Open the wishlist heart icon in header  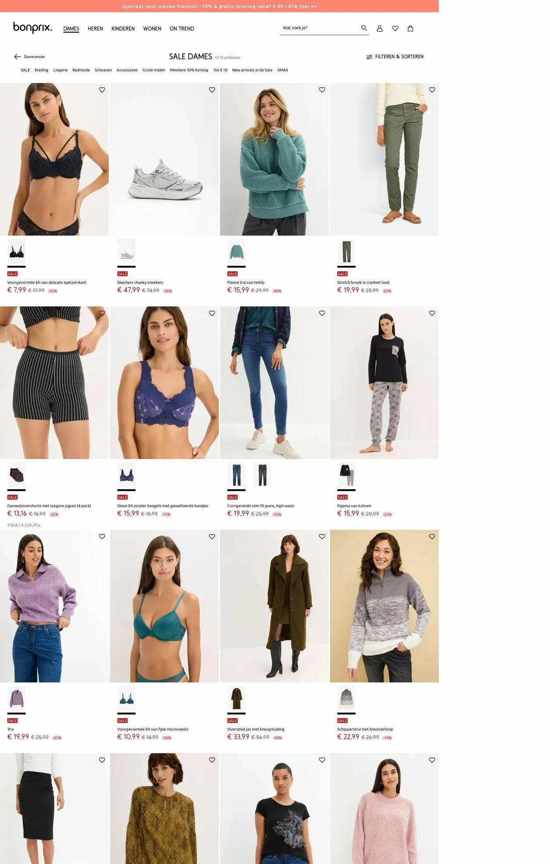[395, 28]
